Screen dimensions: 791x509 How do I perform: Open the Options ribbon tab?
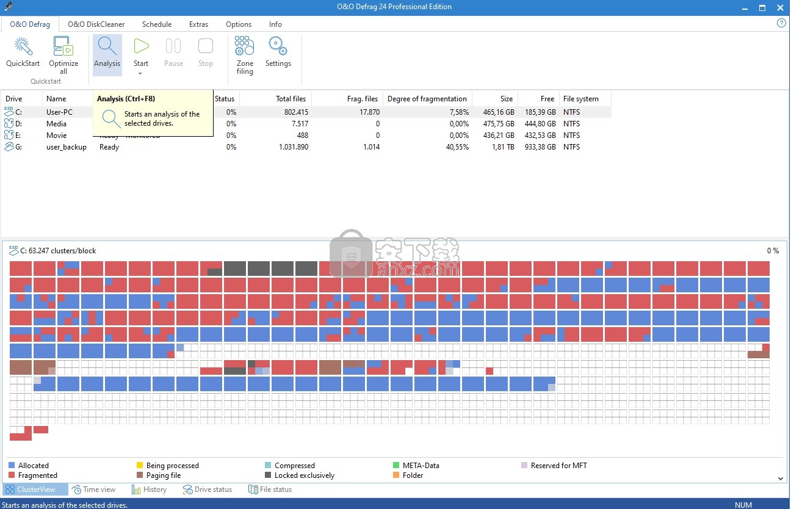point(239,24)
